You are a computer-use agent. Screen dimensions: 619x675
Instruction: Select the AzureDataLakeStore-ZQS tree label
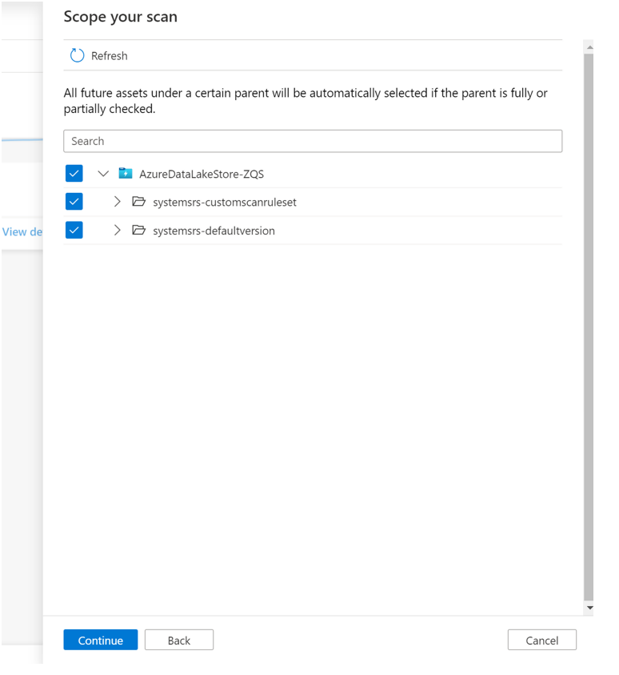(202, 174)
